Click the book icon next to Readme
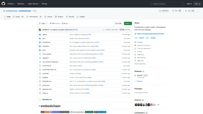This screenshot has height=114, width=203. click(135, 42)
